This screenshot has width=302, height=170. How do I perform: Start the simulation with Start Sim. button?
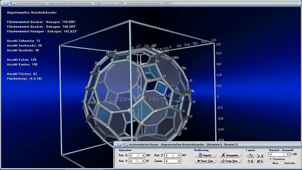pyautogui.click(x=205, y=161)
